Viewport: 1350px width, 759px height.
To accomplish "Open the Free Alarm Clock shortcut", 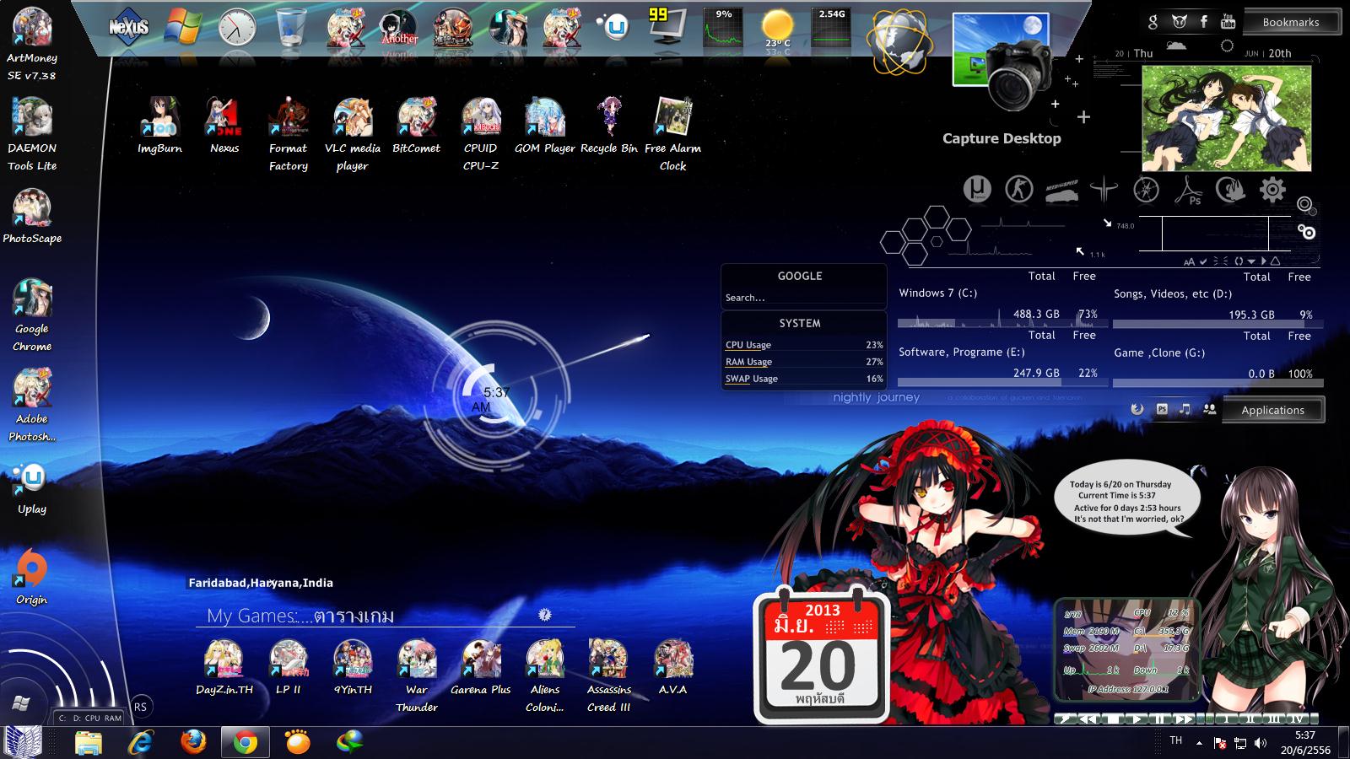I will click(673, 134).
